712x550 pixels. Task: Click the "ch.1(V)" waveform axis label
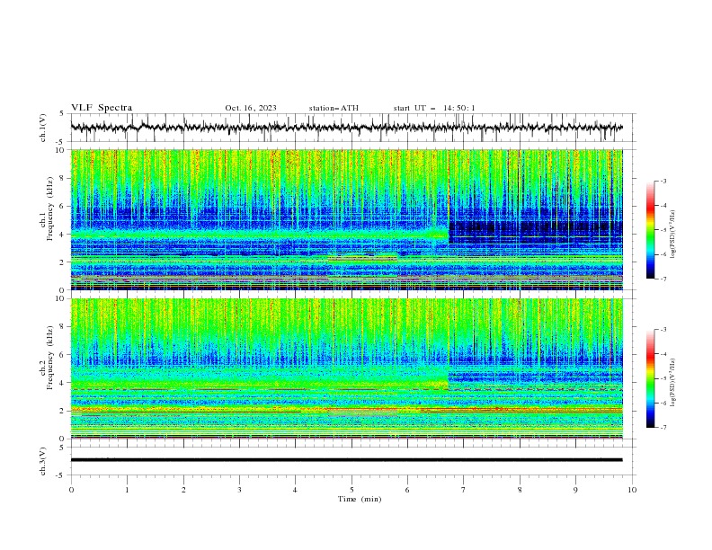pyautogui.click(x=43, y=128)
